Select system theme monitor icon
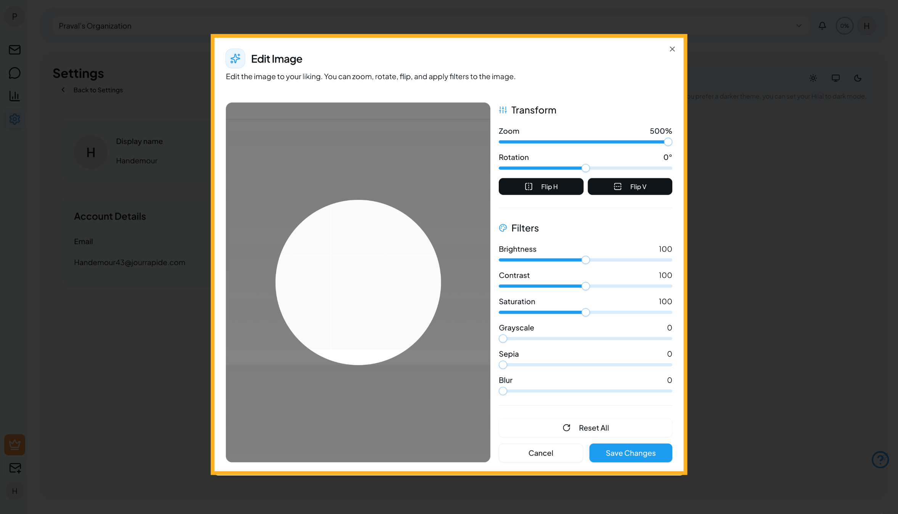 [835, 78]
